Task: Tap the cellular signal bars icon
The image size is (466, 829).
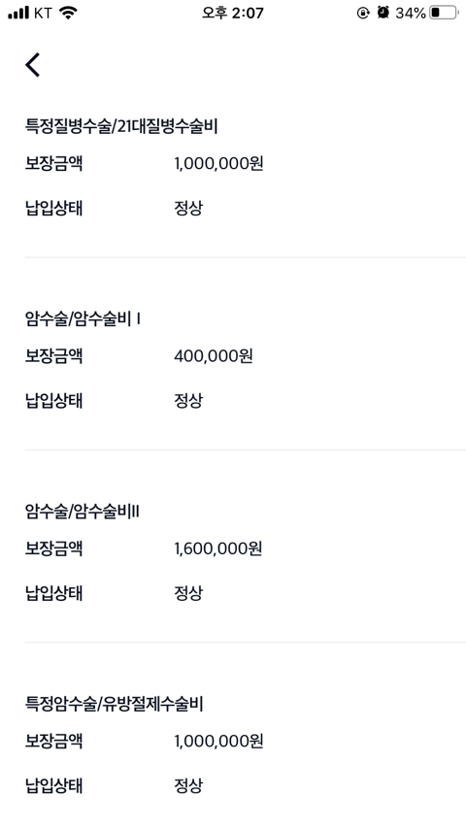Action: point(18,14)
